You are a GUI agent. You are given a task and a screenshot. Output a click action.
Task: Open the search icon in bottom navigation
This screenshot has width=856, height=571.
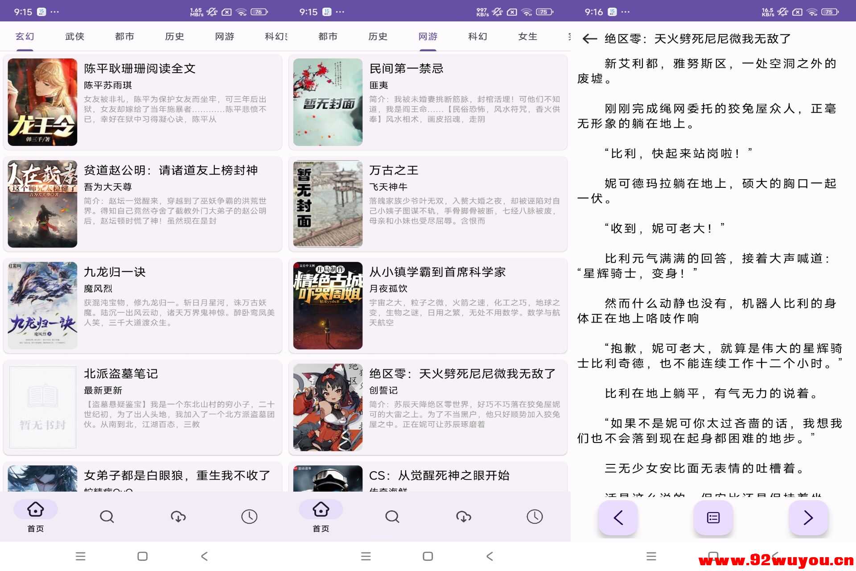click(107, 517)
